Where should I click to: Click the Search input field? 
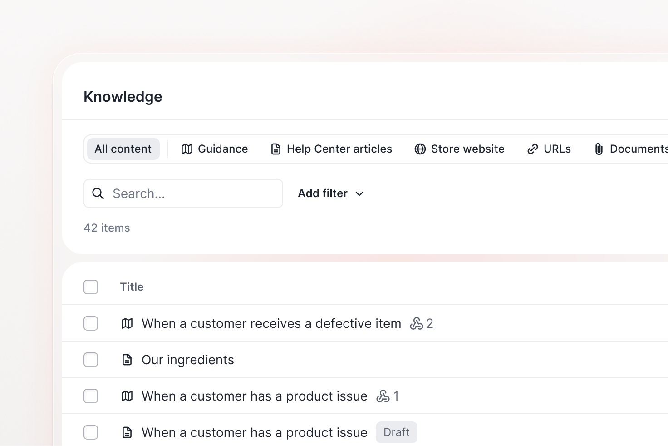(183, 193)
